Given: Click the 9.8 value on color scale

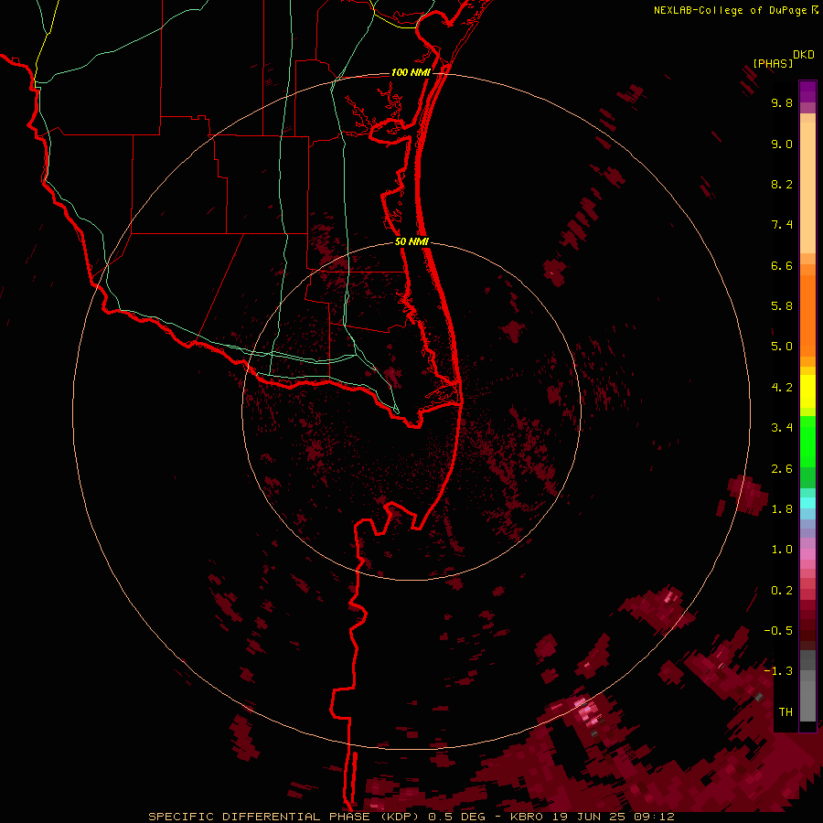Looking at the screenshot, I should point(782,103).
